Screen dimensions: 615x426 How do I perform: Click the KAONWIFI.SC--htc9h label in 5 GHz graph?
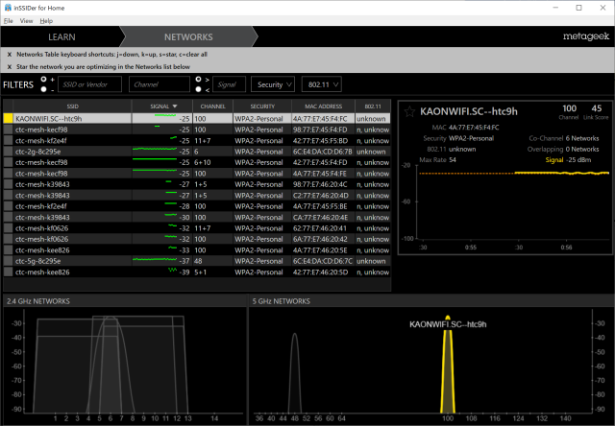coord(448,324)
